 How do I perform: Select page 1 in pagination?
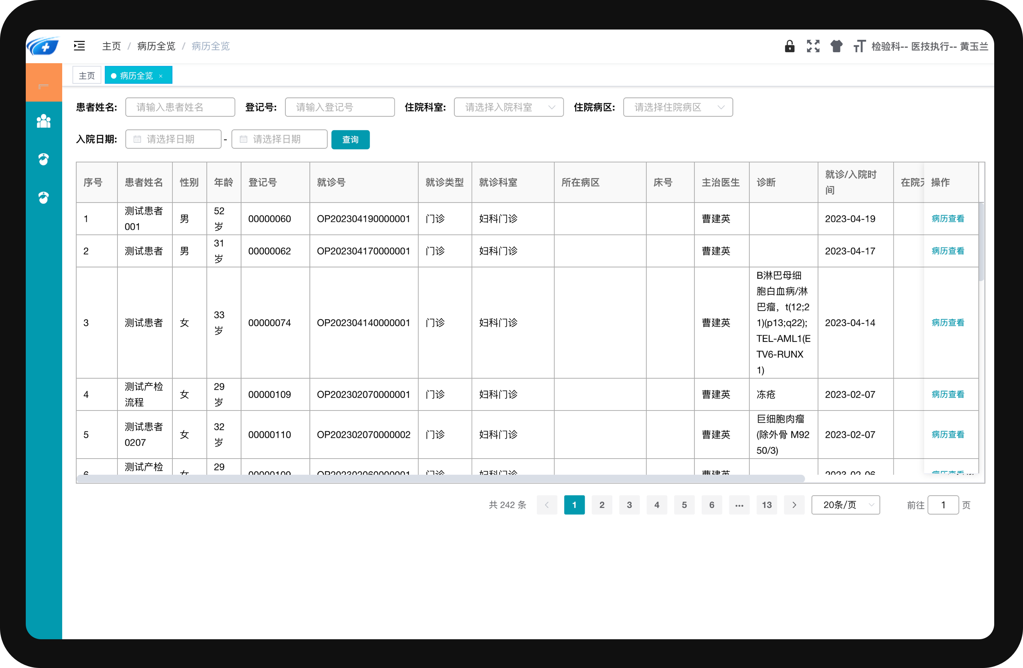(574, 505)
